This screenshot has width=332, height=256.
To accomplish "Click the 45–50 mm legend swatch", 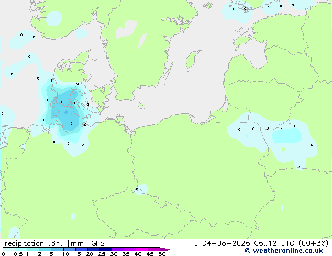I will (x=154, y=249).
